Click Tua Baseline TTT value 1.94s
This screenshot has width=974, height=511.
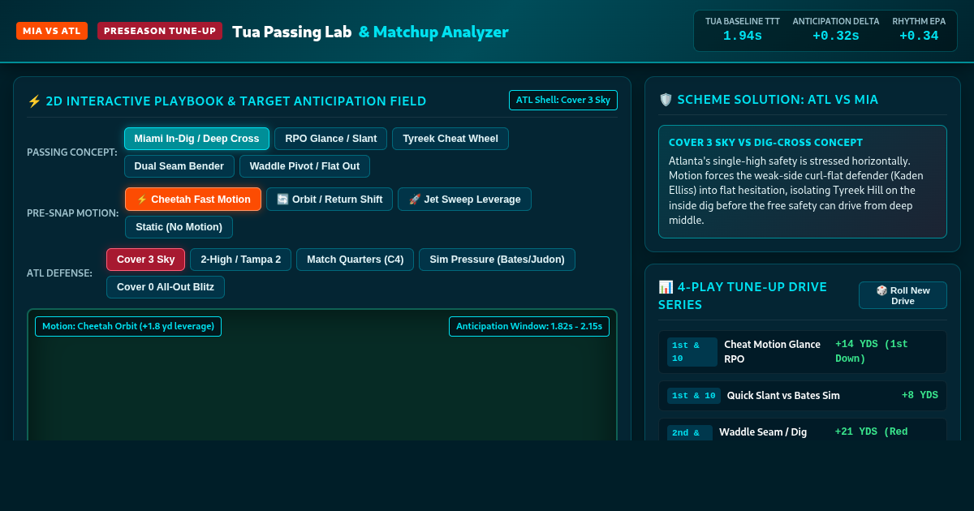click(743, 36)
